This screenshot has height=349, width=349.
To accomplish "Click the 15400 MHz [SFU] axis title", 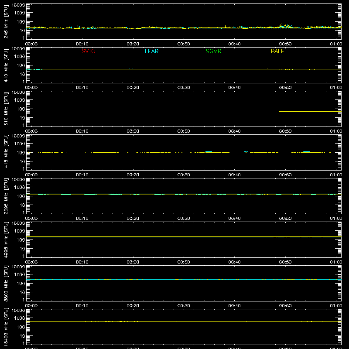I will [6, 327].
